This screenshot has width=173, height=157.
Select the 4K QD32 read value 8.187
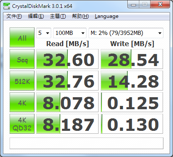tap(67, 124)
